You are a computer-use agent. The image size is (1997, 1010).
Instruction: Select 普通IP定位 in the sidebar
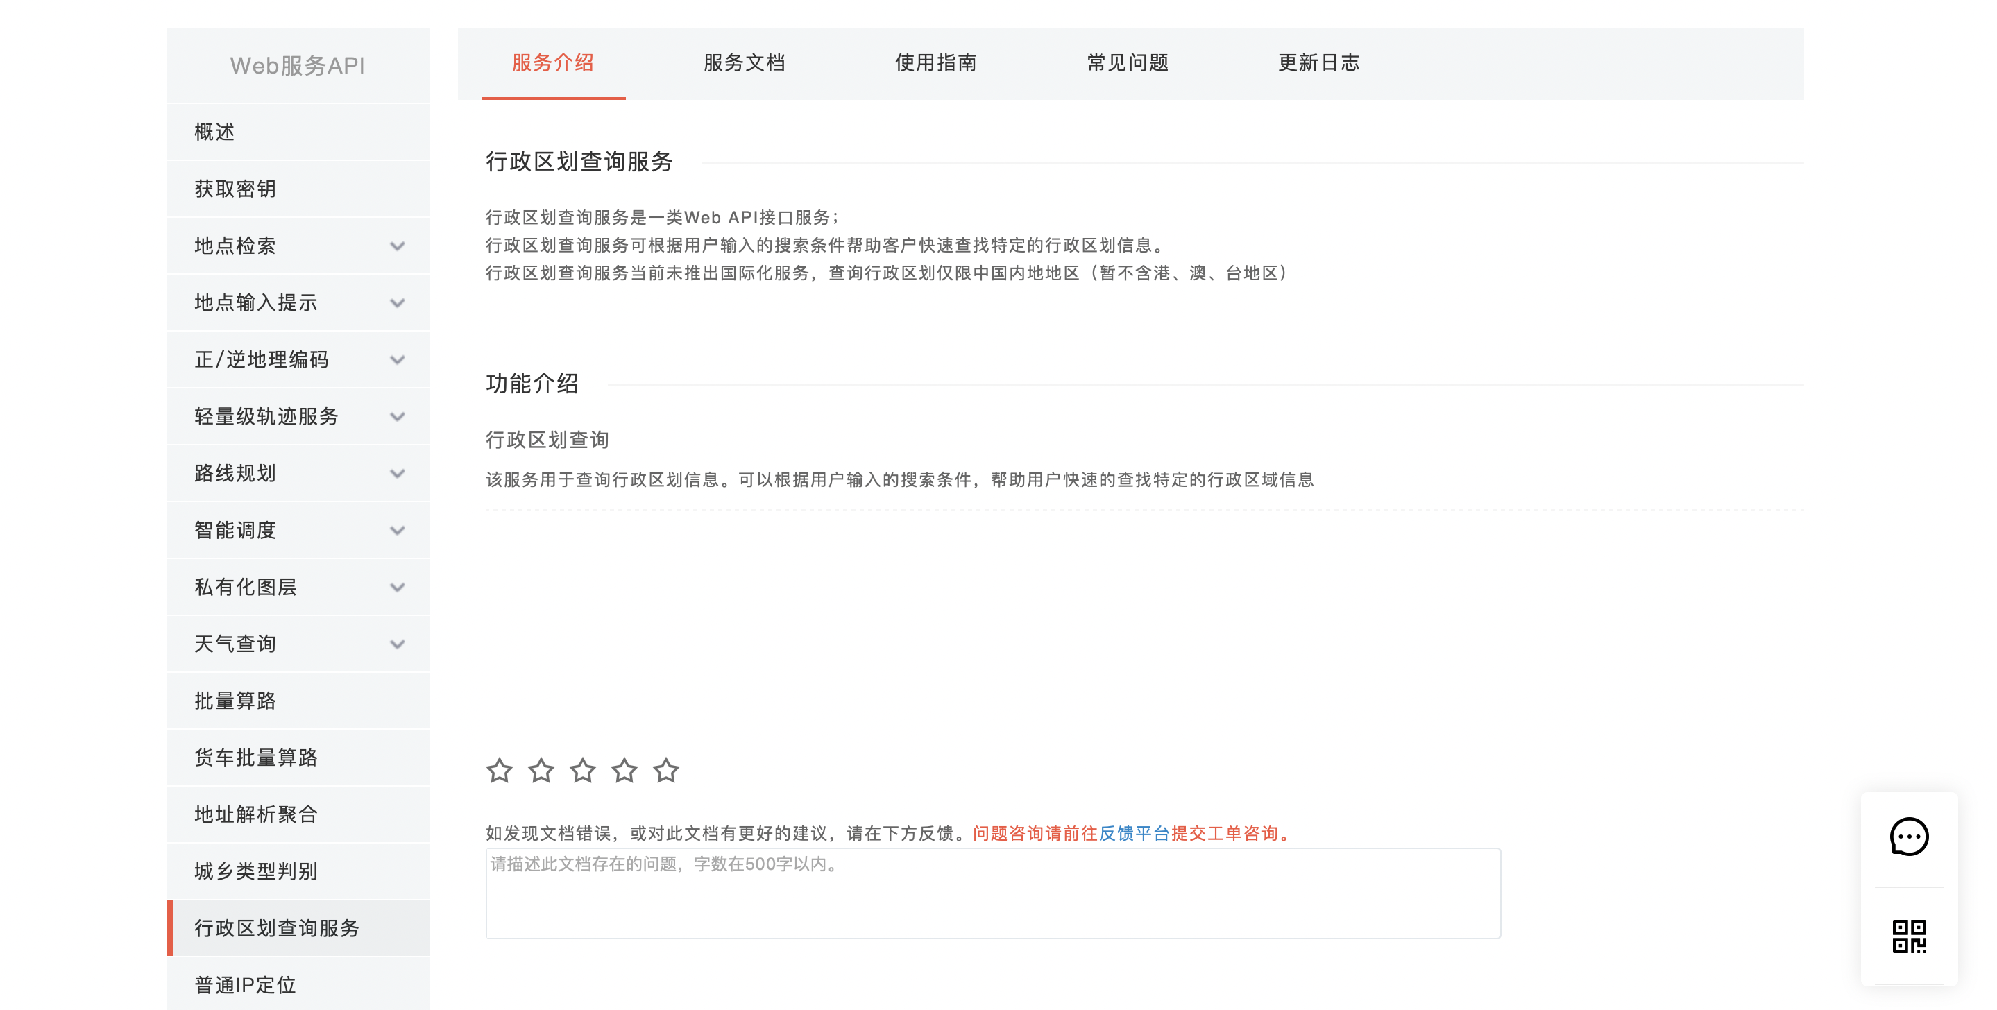(244, 984)
